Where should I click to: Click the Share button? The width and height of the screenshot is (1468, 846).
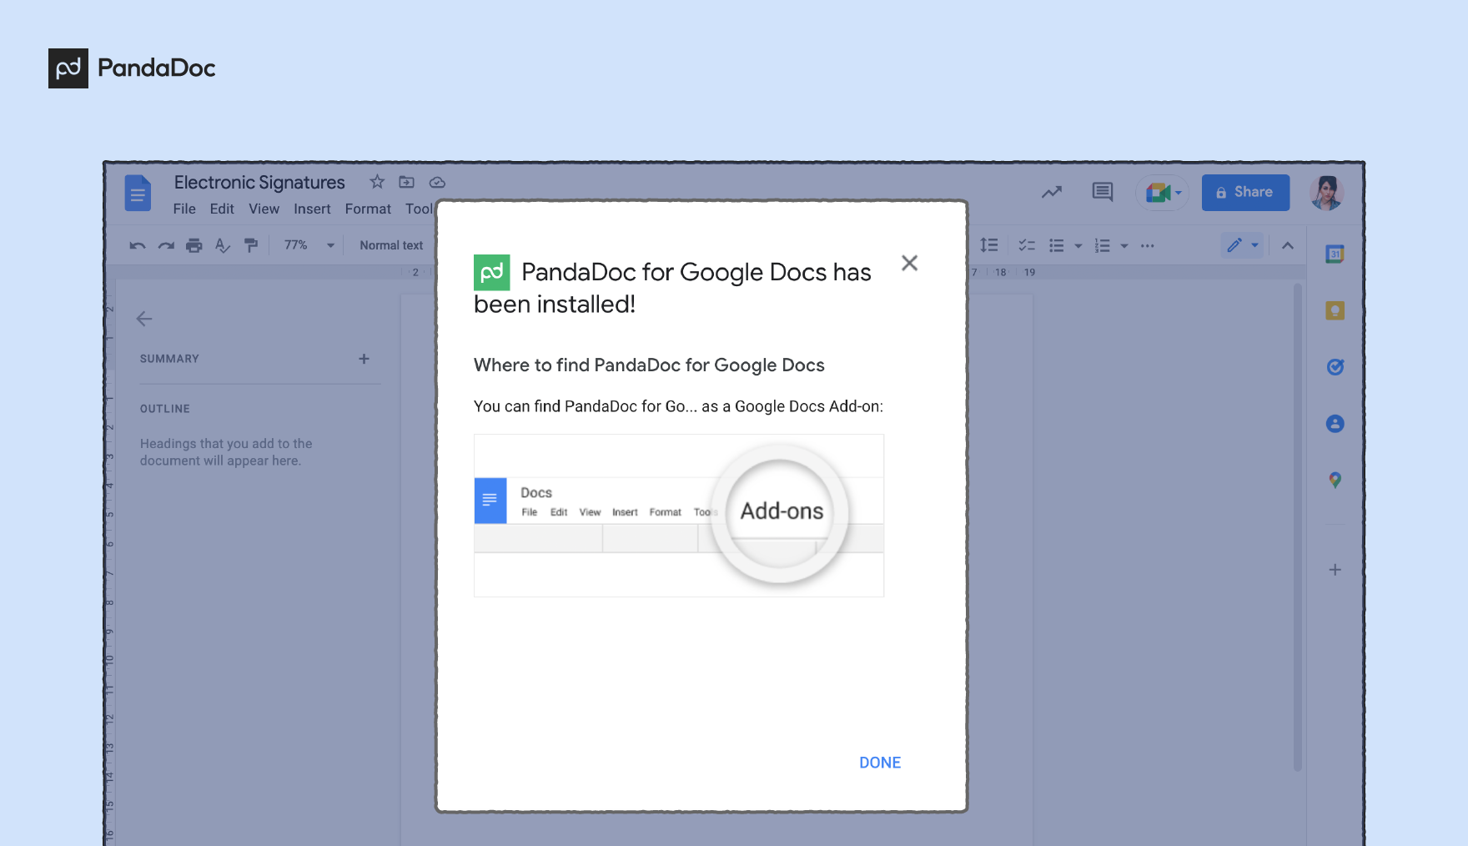tap(1245, 193)
